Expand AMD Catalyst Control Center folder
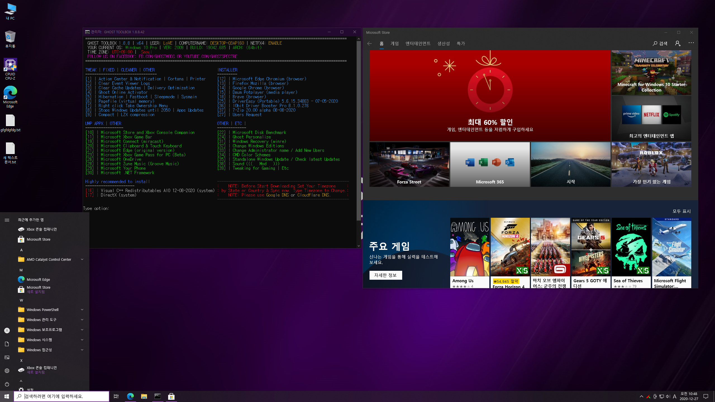Image resolution: width=715 pixels, height=402 pixels. pyautogui.click(x=82, y=259)
